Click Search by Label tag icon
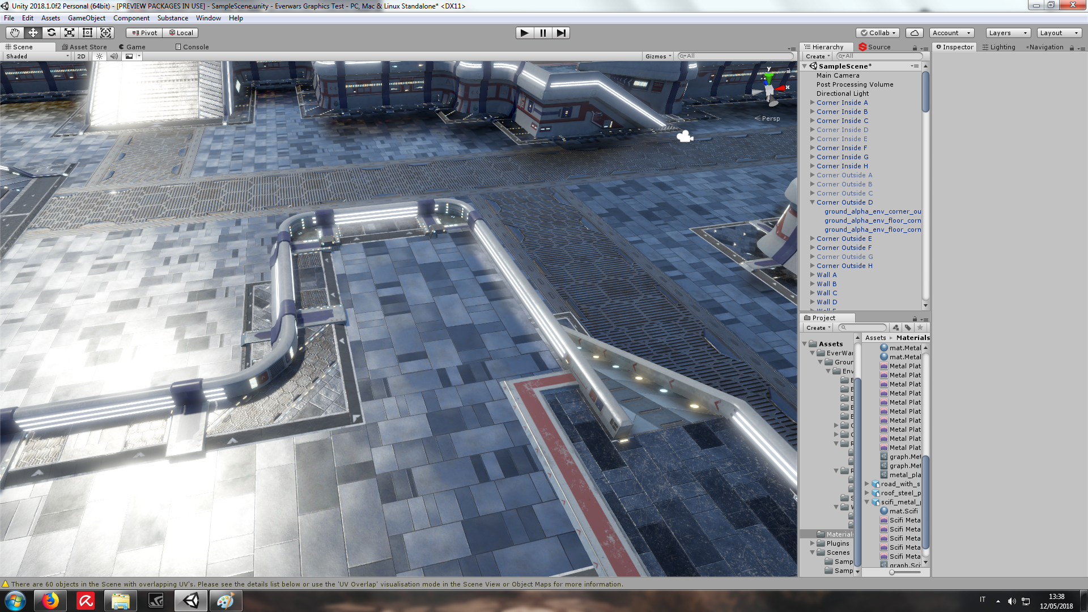 coord(908,328)
